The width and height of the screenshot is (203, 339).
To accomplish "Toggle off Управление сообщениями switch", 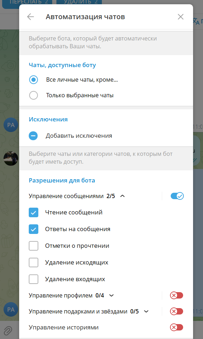I will (x=177, y=196).
